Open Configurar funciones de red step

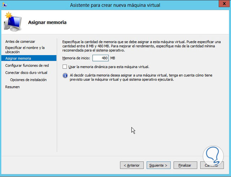coord(27,66)
